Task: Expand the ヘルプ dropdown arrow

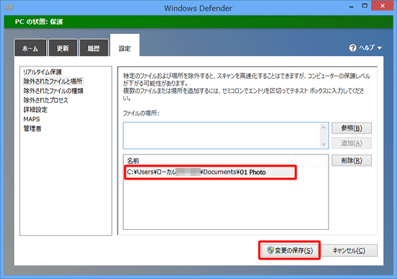Action: click(x=380, y=48)
